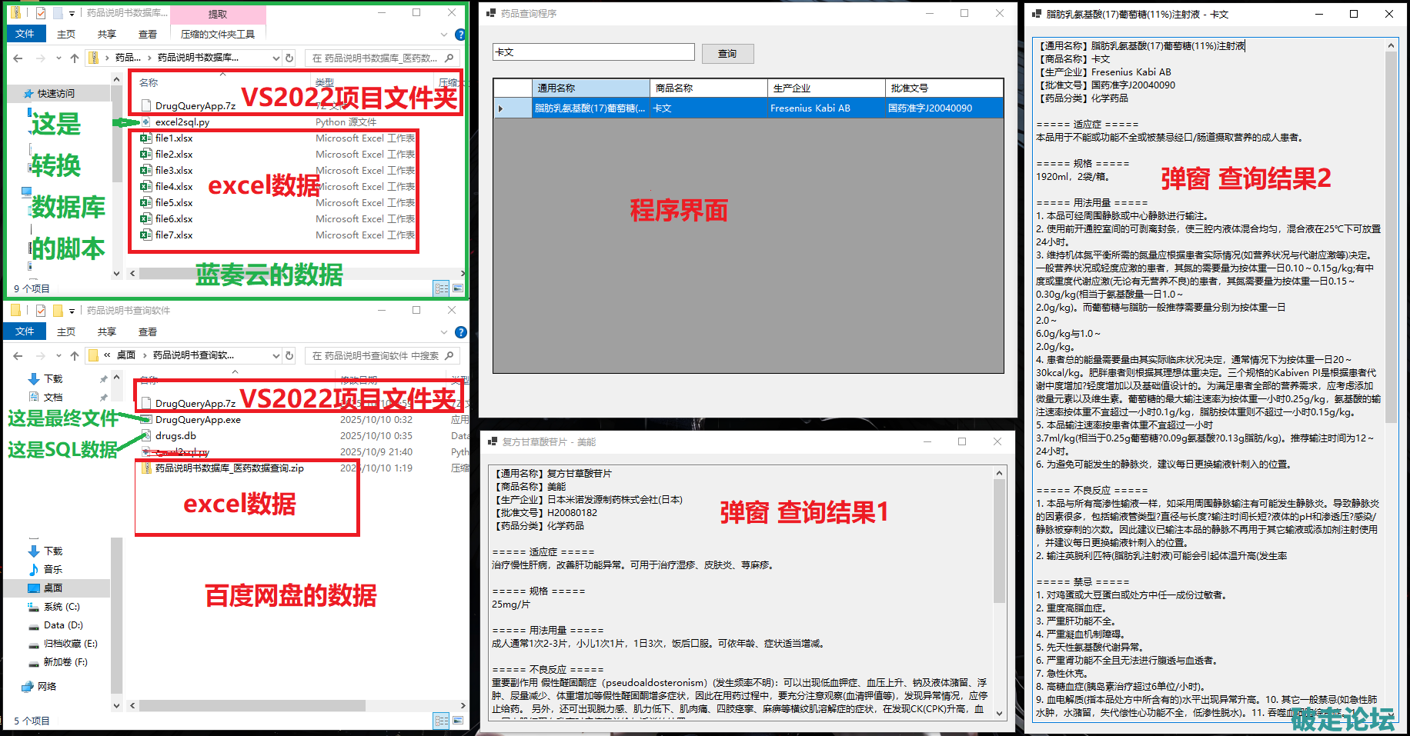Select file3.xlsx Excel workbook
This screenshot has height=736, width=1410.
pos(174,170)
